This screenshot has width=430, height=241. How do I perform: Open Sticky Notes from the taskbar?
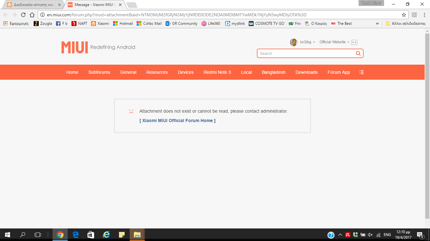pos(122,235)
